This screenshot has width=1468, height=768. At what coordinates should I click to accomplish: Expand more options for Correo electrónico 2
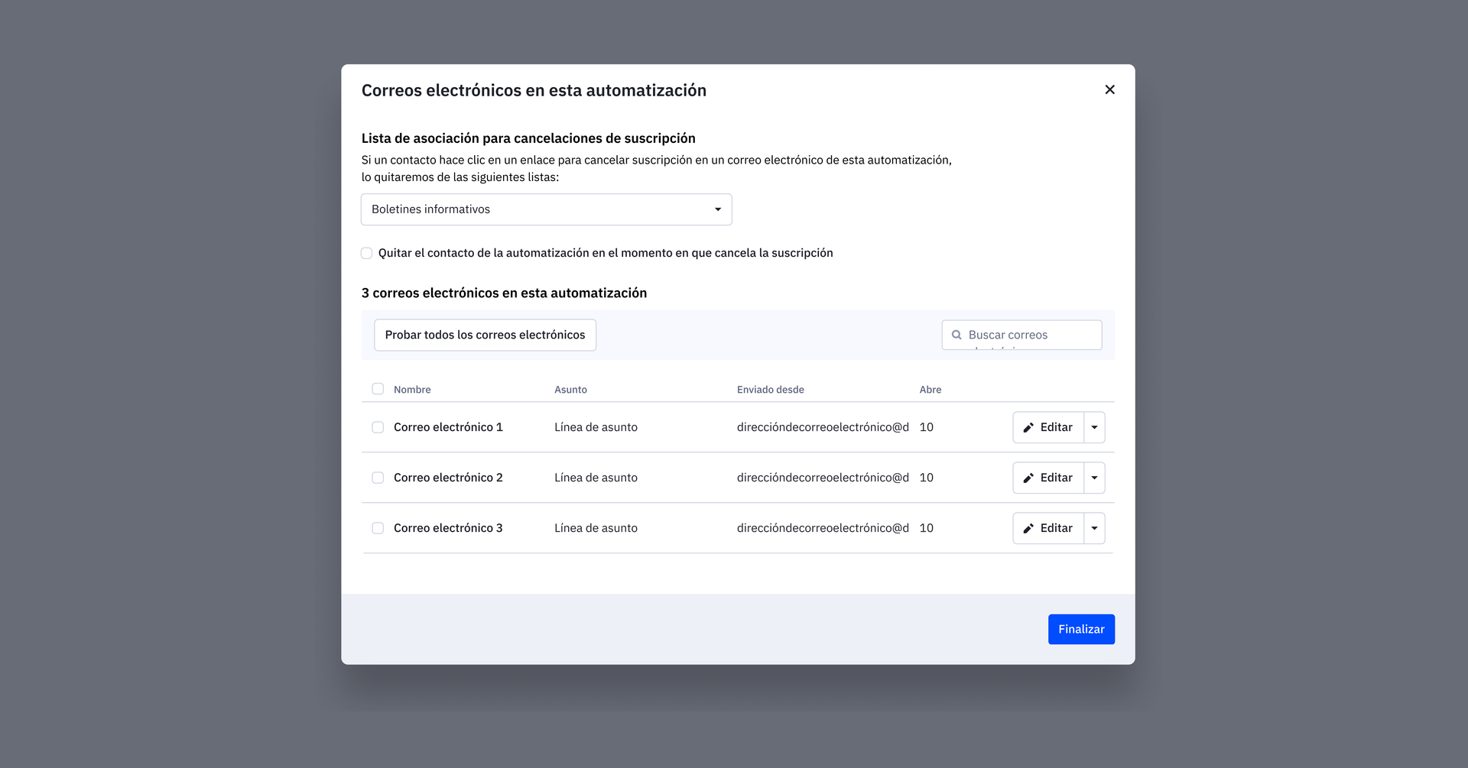pyautogui.click(x=1094, y=478)
